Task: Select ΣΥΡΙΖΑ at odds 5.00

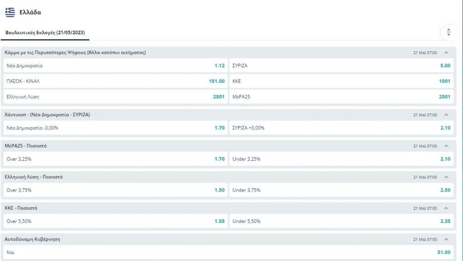Action: pos(341,65)
